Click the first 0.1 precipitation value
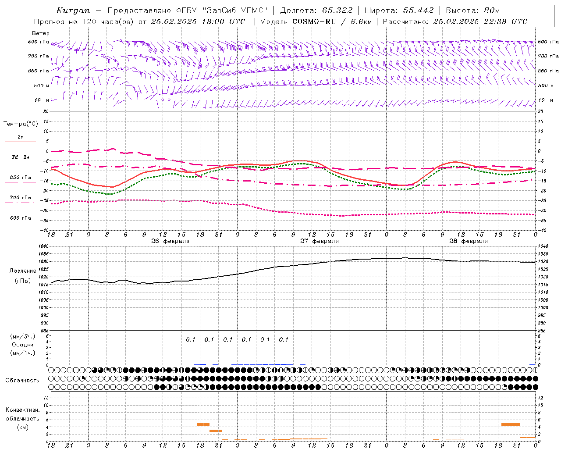Viewport: 561px width, 449px height. click(191, 340)
